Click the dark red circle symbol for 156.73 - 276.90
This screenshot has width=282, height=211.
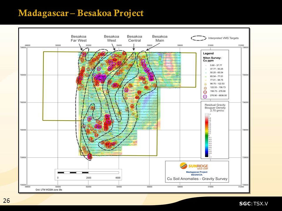coord(205,92)
